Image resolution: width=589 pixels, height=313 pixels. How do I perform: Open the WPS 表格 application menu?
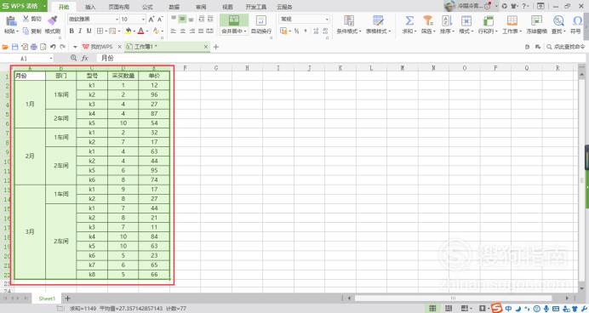23,6
